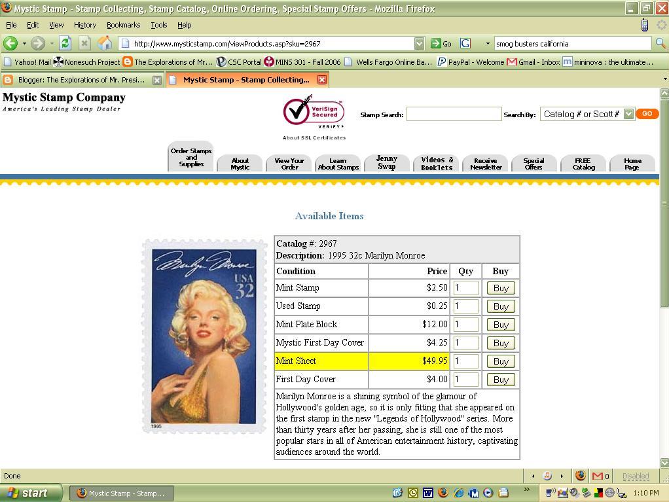Open the Special Offers tab
The width and height of the screenshot is (669, 502).
click(533, 164)
